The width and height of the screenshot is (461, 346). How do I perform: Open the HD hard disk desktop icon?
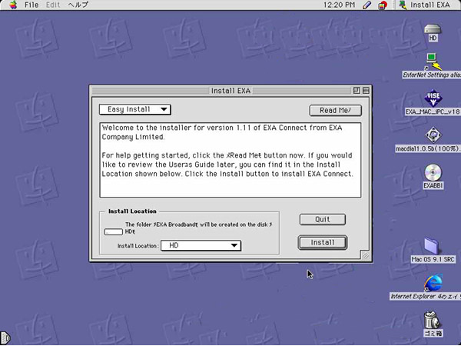click(433, 28)
